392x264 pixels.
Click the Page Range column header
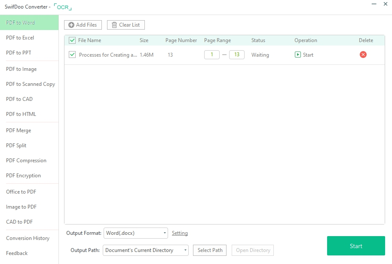[x=217, y=40]
